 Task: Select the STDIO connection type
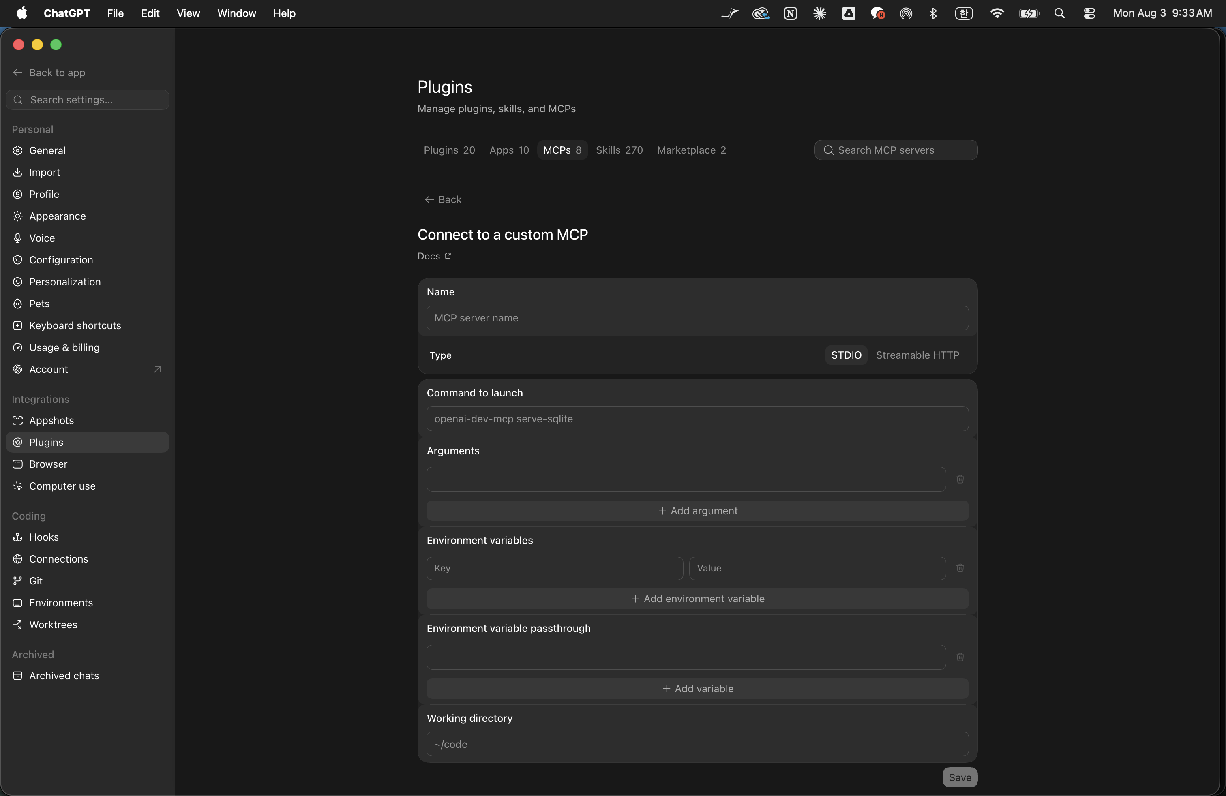click(847, 355)
